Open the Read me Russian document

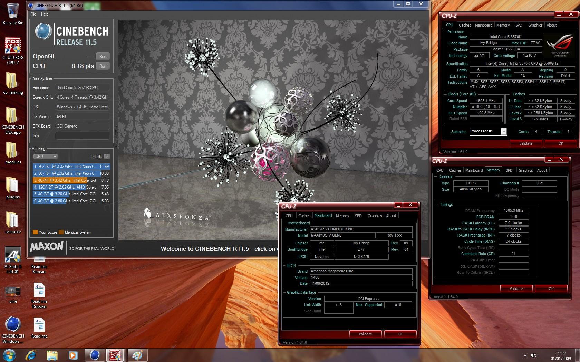pyautogui.click(x=39, y=295)
